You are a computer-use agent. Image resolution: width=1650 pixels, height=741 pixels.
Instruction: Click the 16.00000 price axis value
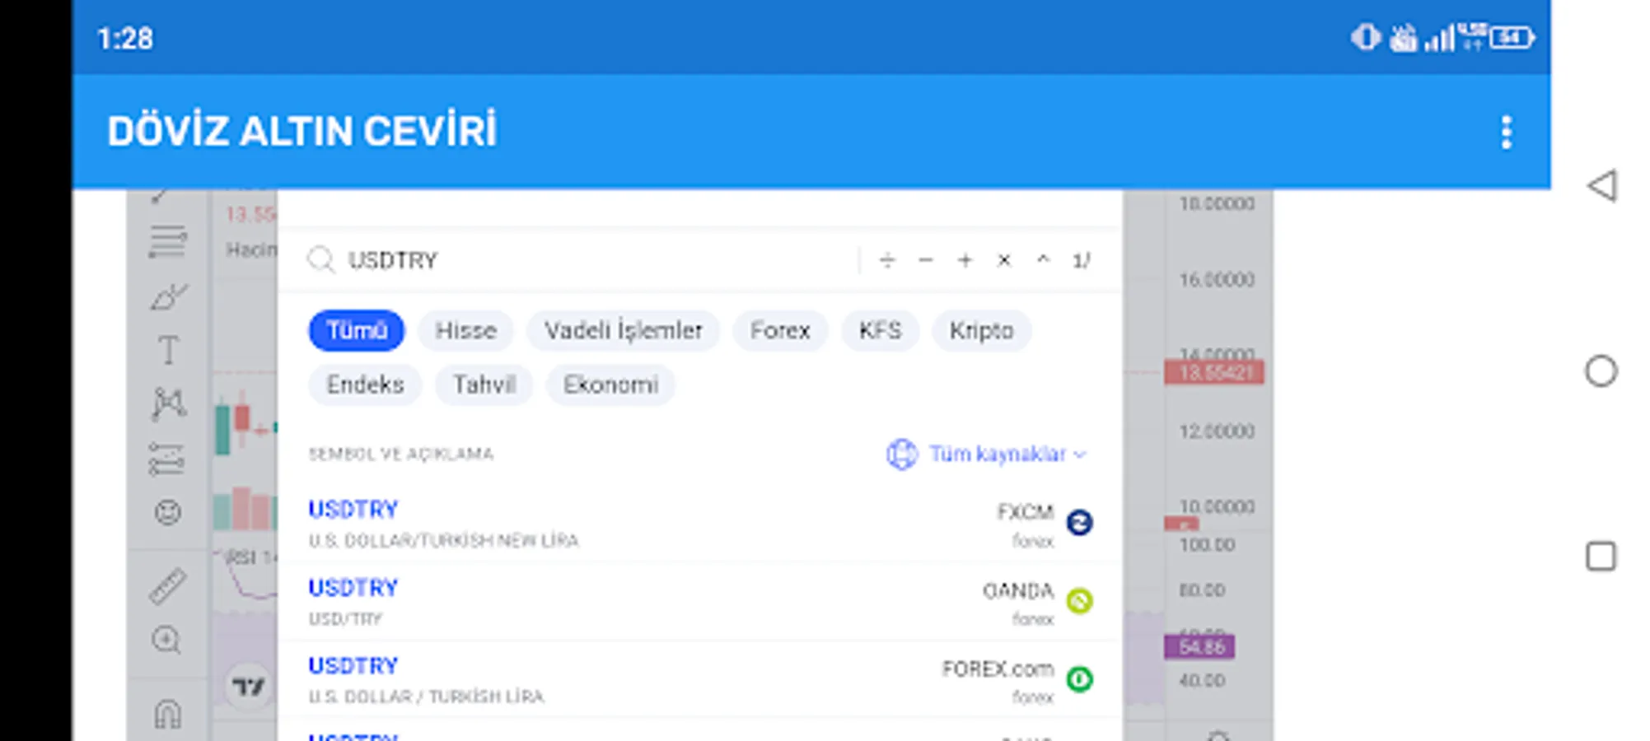pyautogui.click(x=1217, y=280)
